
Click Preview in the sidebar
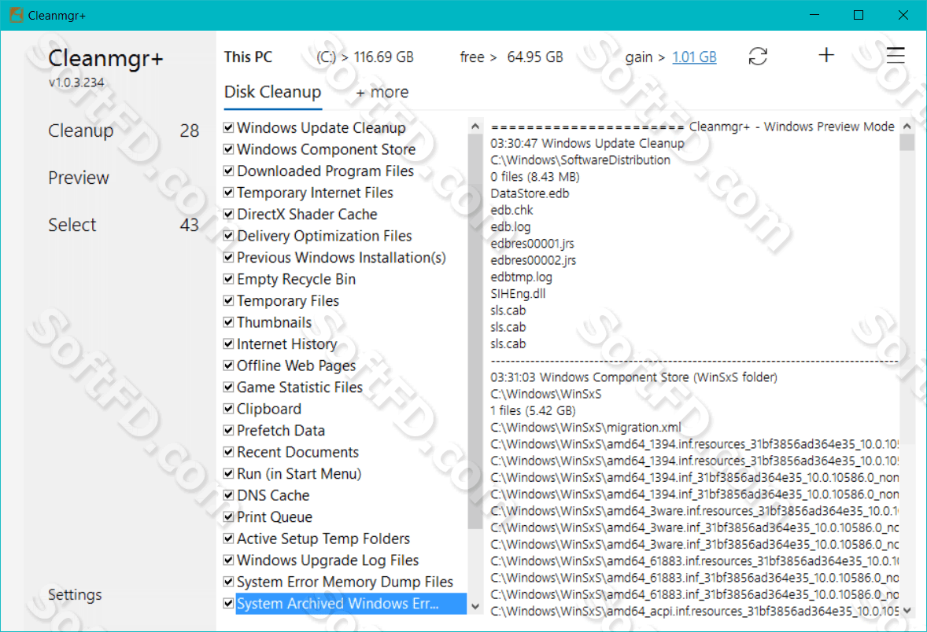point(79,178)
